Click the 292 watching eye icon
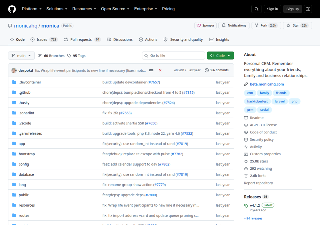This screenshot has width=320, height=225. click(x=246, y=169)
